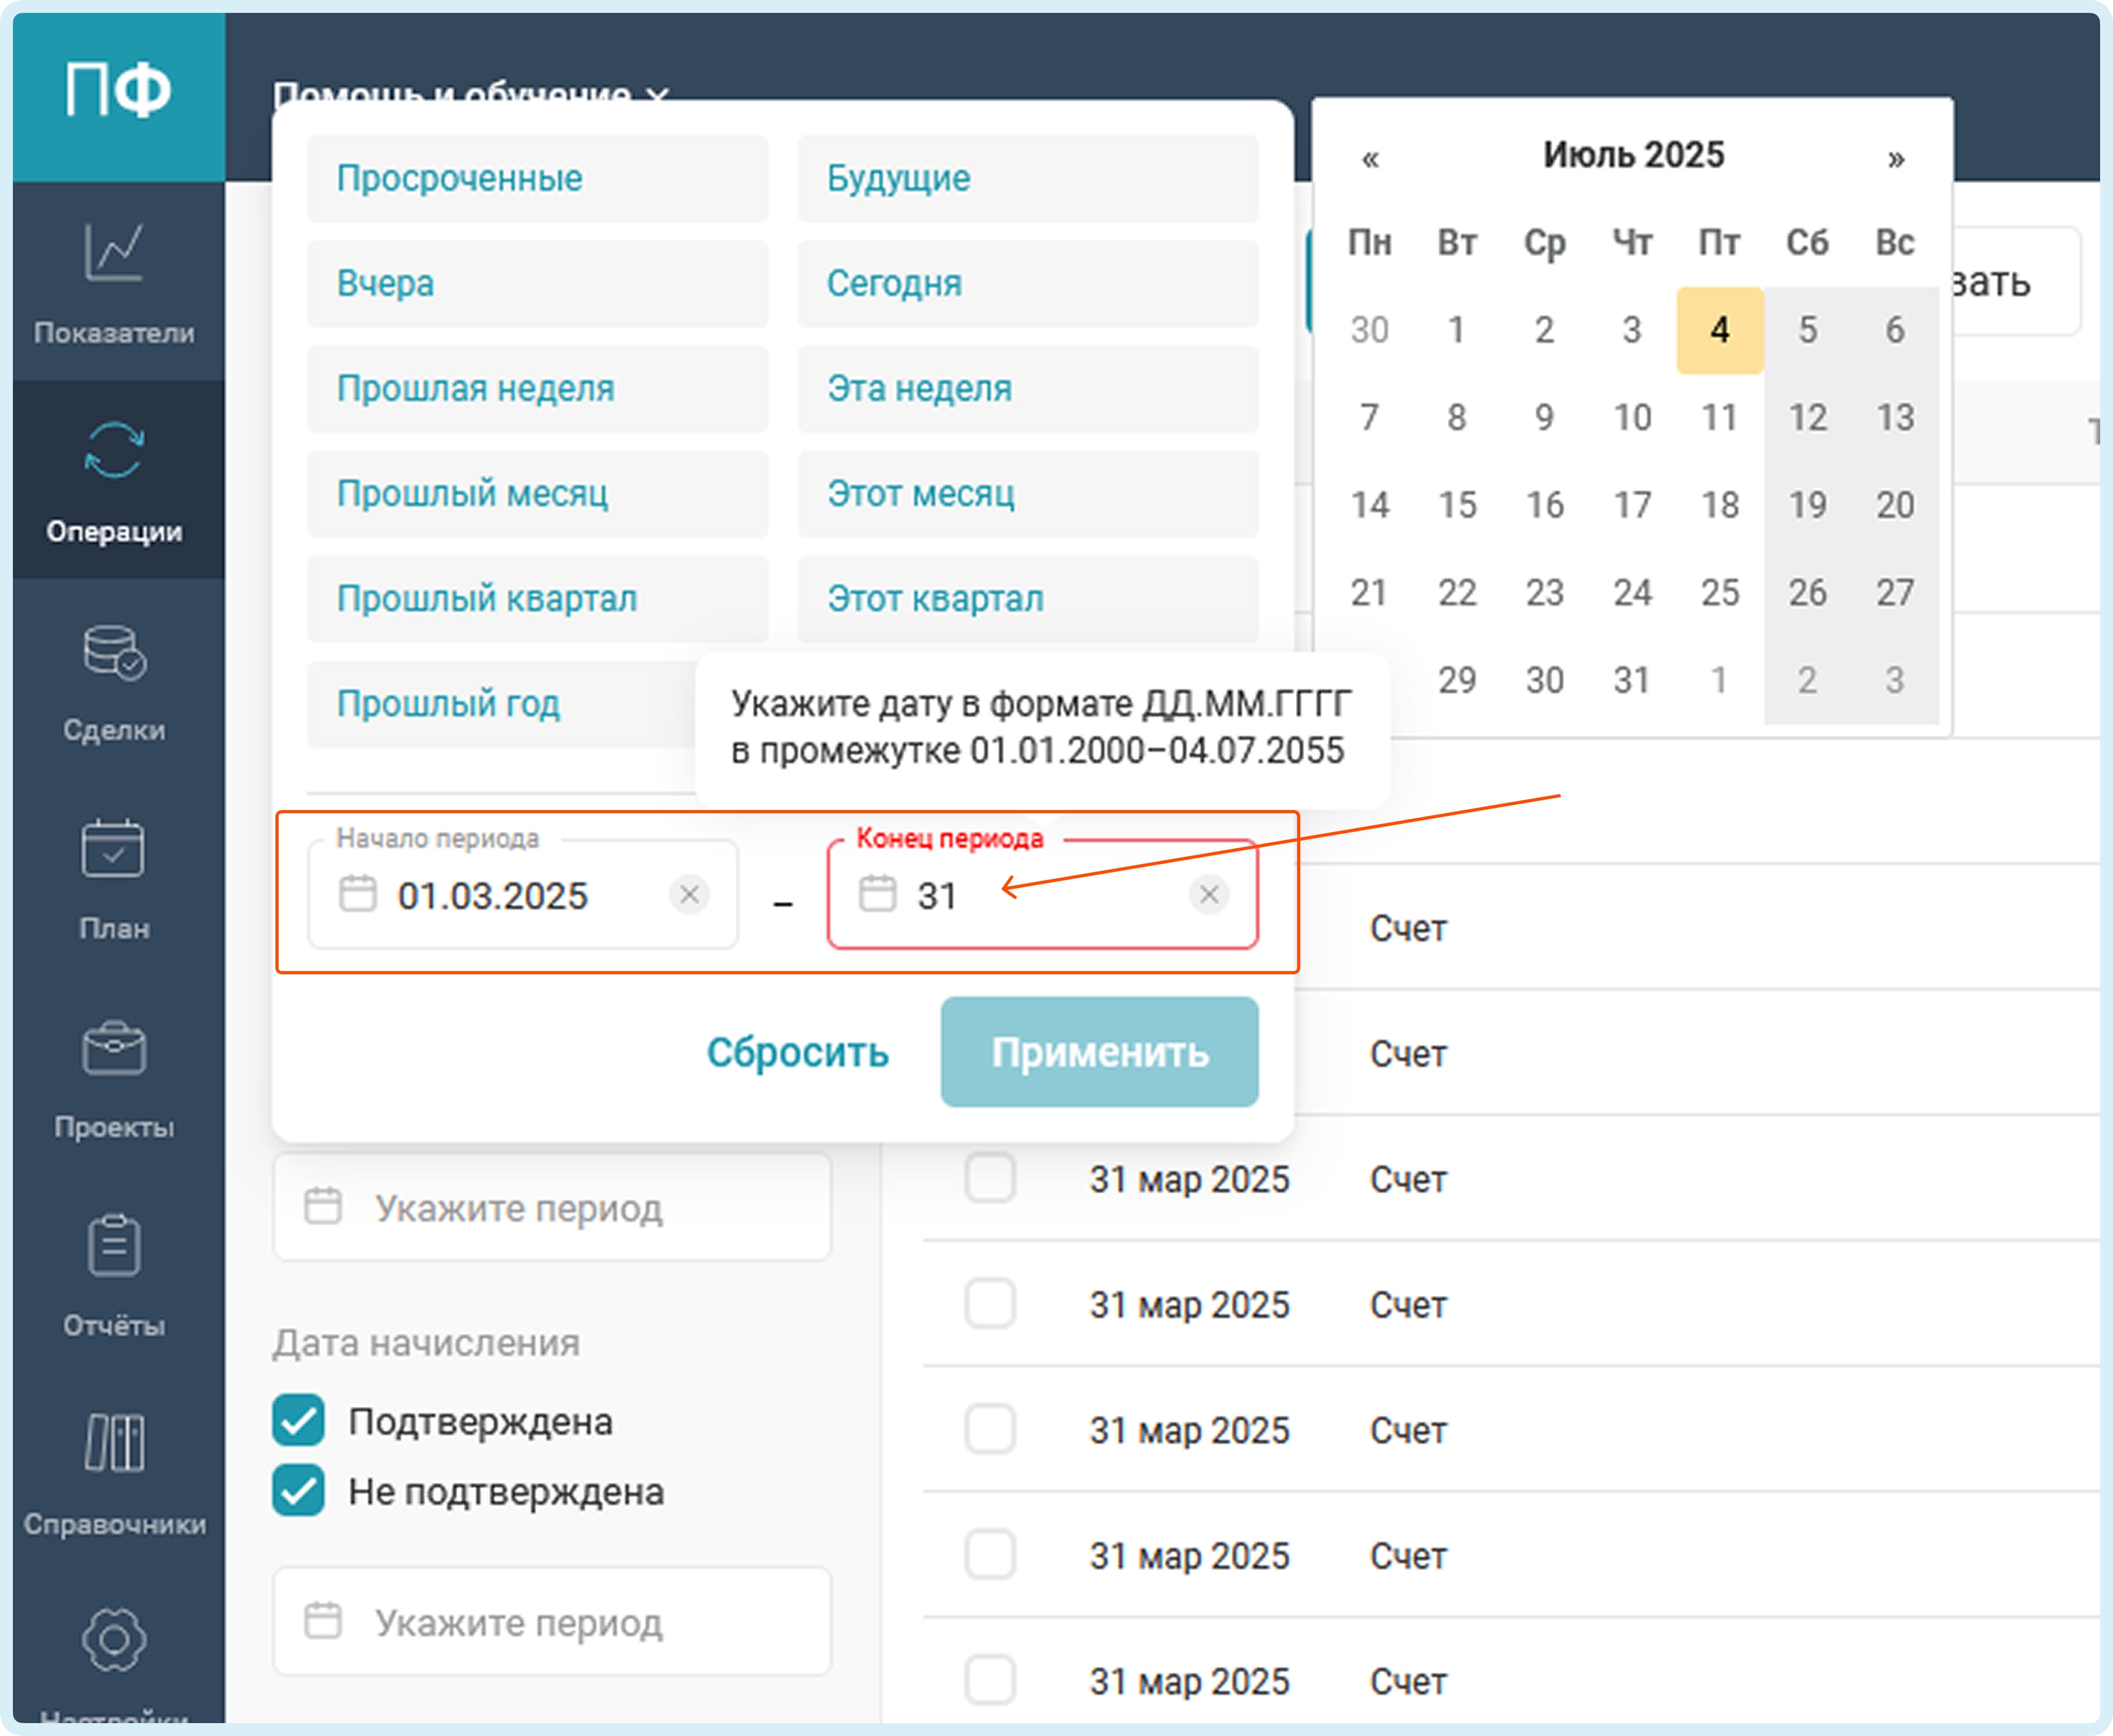This screenshot has width=2113, height=1736.
Task: Clear the Конец периода value
Action: (x=1209, y=894)
